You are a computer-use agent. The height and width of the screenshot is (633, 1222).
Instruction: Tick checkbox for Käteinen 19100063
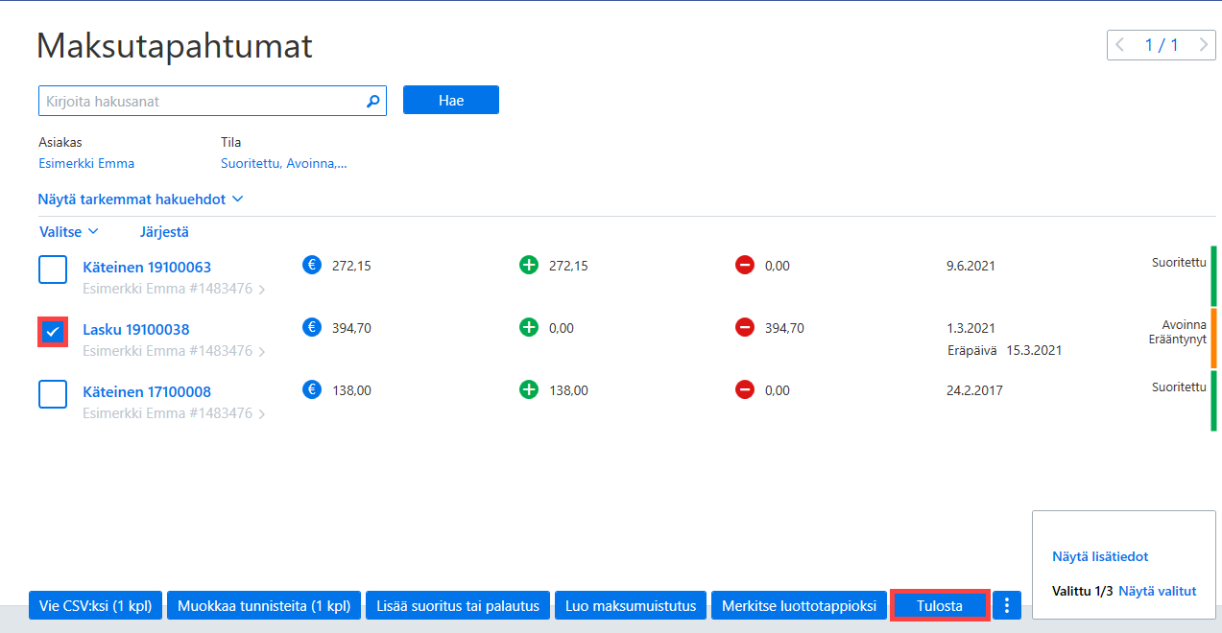pyautogui.click(x=53, y=270)
